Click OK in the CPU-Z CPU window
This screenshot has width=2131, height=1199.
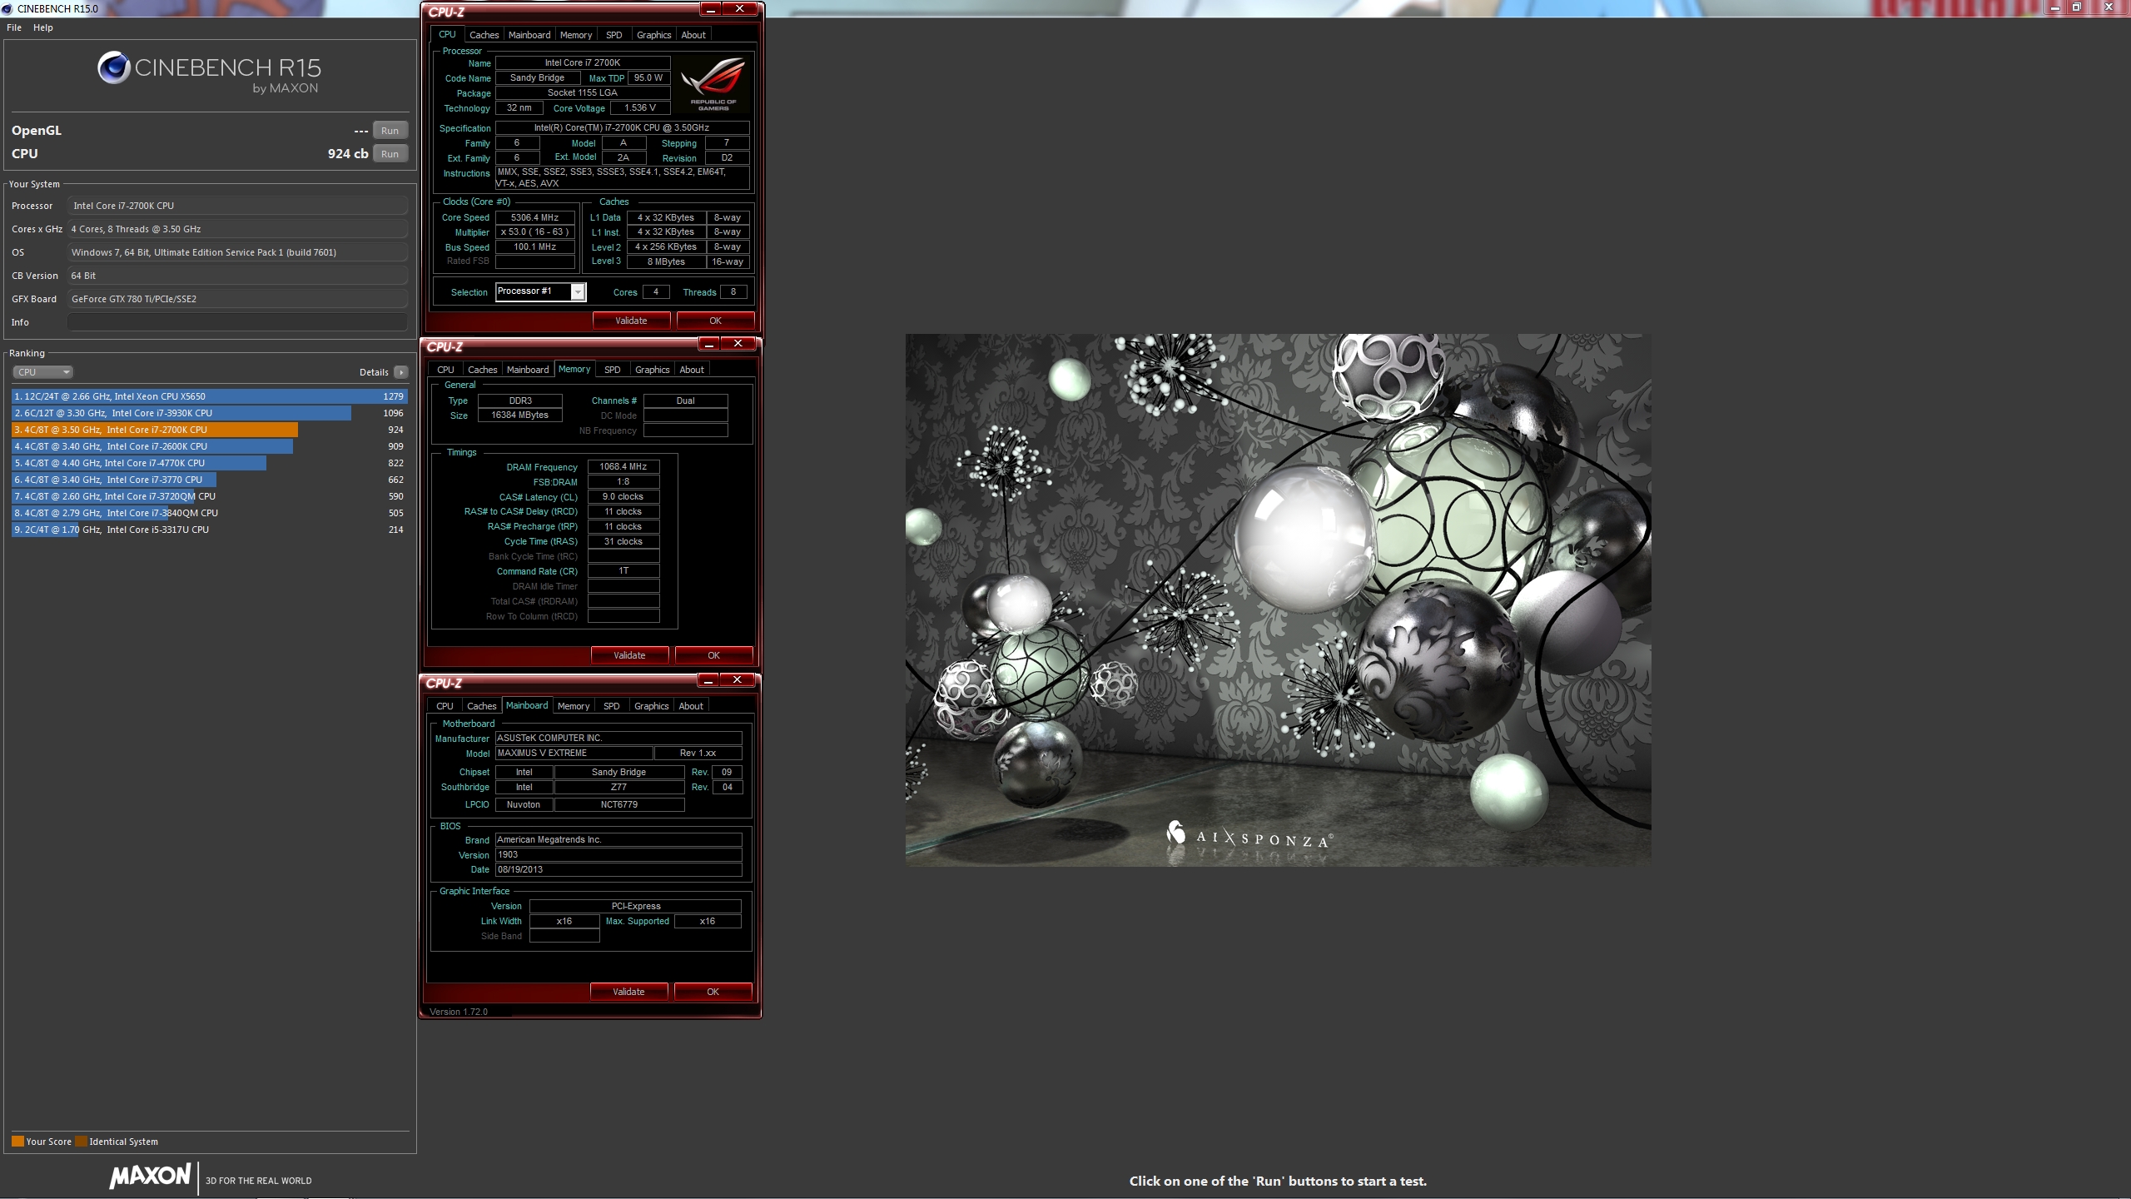click(715, 321)
